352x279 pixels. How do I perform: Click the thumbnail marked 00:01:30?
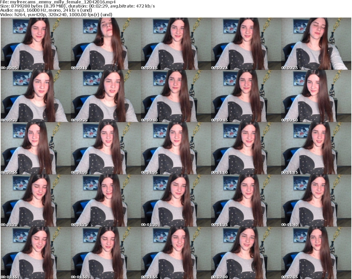pyautogui.click(x=176, y=201)
